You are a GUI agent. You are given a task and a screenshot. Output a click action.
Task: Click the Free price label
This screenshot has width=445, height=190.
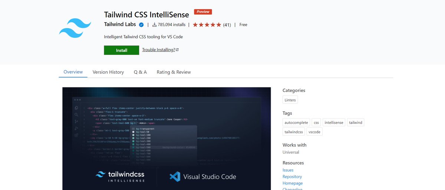[x=243, y=25]
